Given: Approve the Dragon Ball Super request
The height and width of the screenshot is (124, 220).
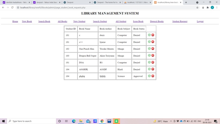Looking at the screenshot, I should click(x=149, y=55).
